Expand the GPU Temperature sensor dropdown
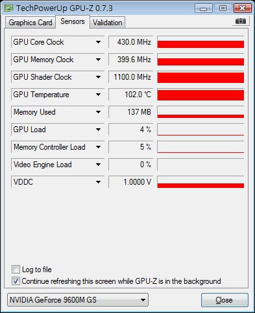 click(x=98, y=95)
